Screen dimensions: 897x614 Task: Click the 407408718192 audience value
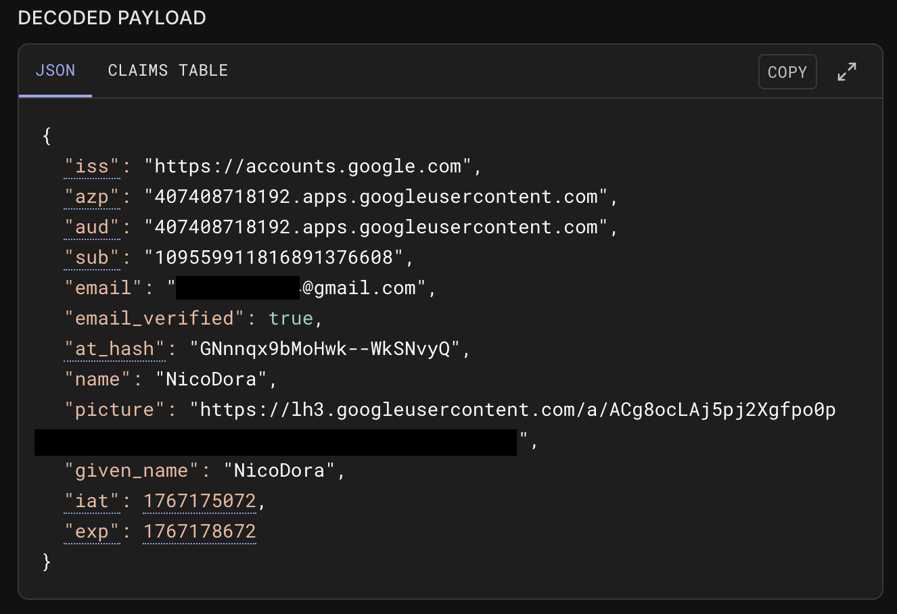point(379,227)
